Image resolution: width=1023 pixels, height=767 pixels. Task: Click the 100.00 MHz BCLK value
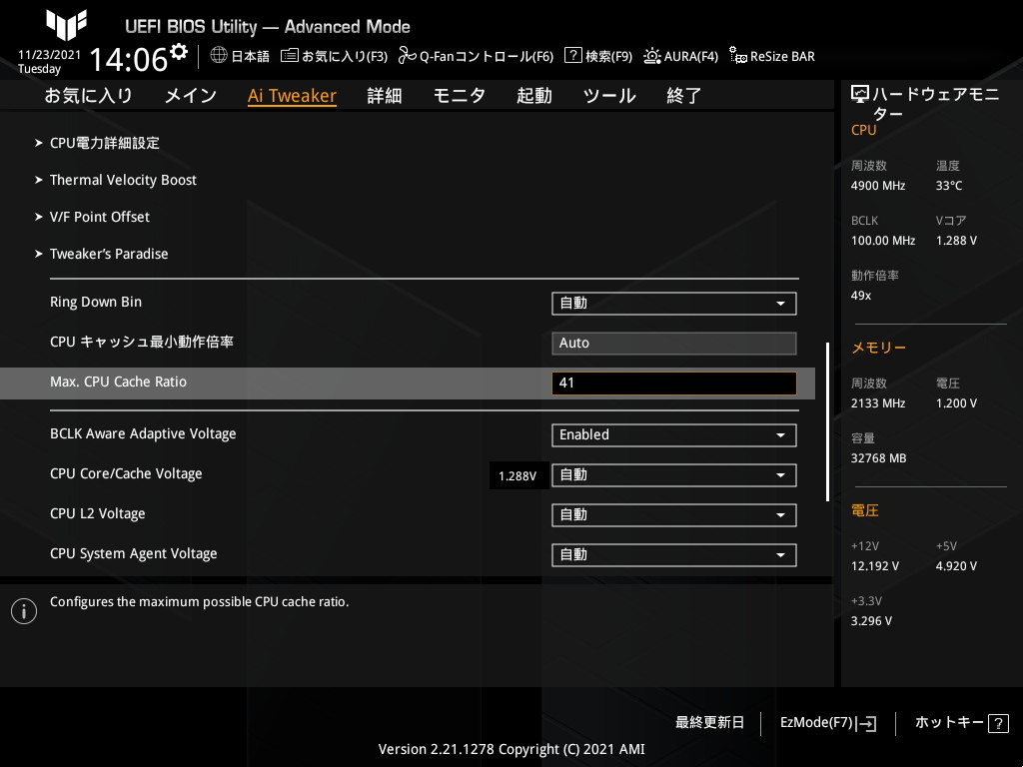point(883,241)
